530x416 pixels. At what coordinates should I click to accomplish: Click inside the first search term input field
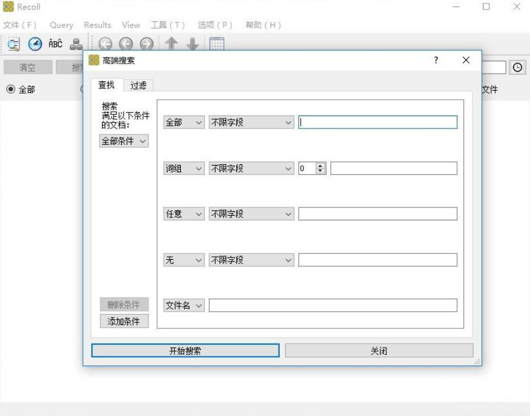[377, 122]
